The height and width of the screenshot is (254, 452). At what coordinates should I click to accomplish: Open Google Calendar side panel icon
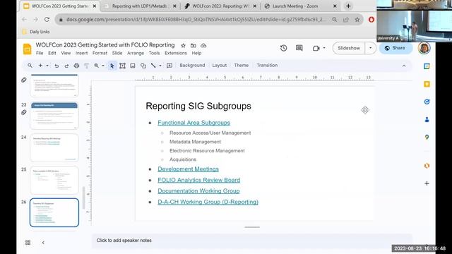pyautogui.click(x=427, y=66)
